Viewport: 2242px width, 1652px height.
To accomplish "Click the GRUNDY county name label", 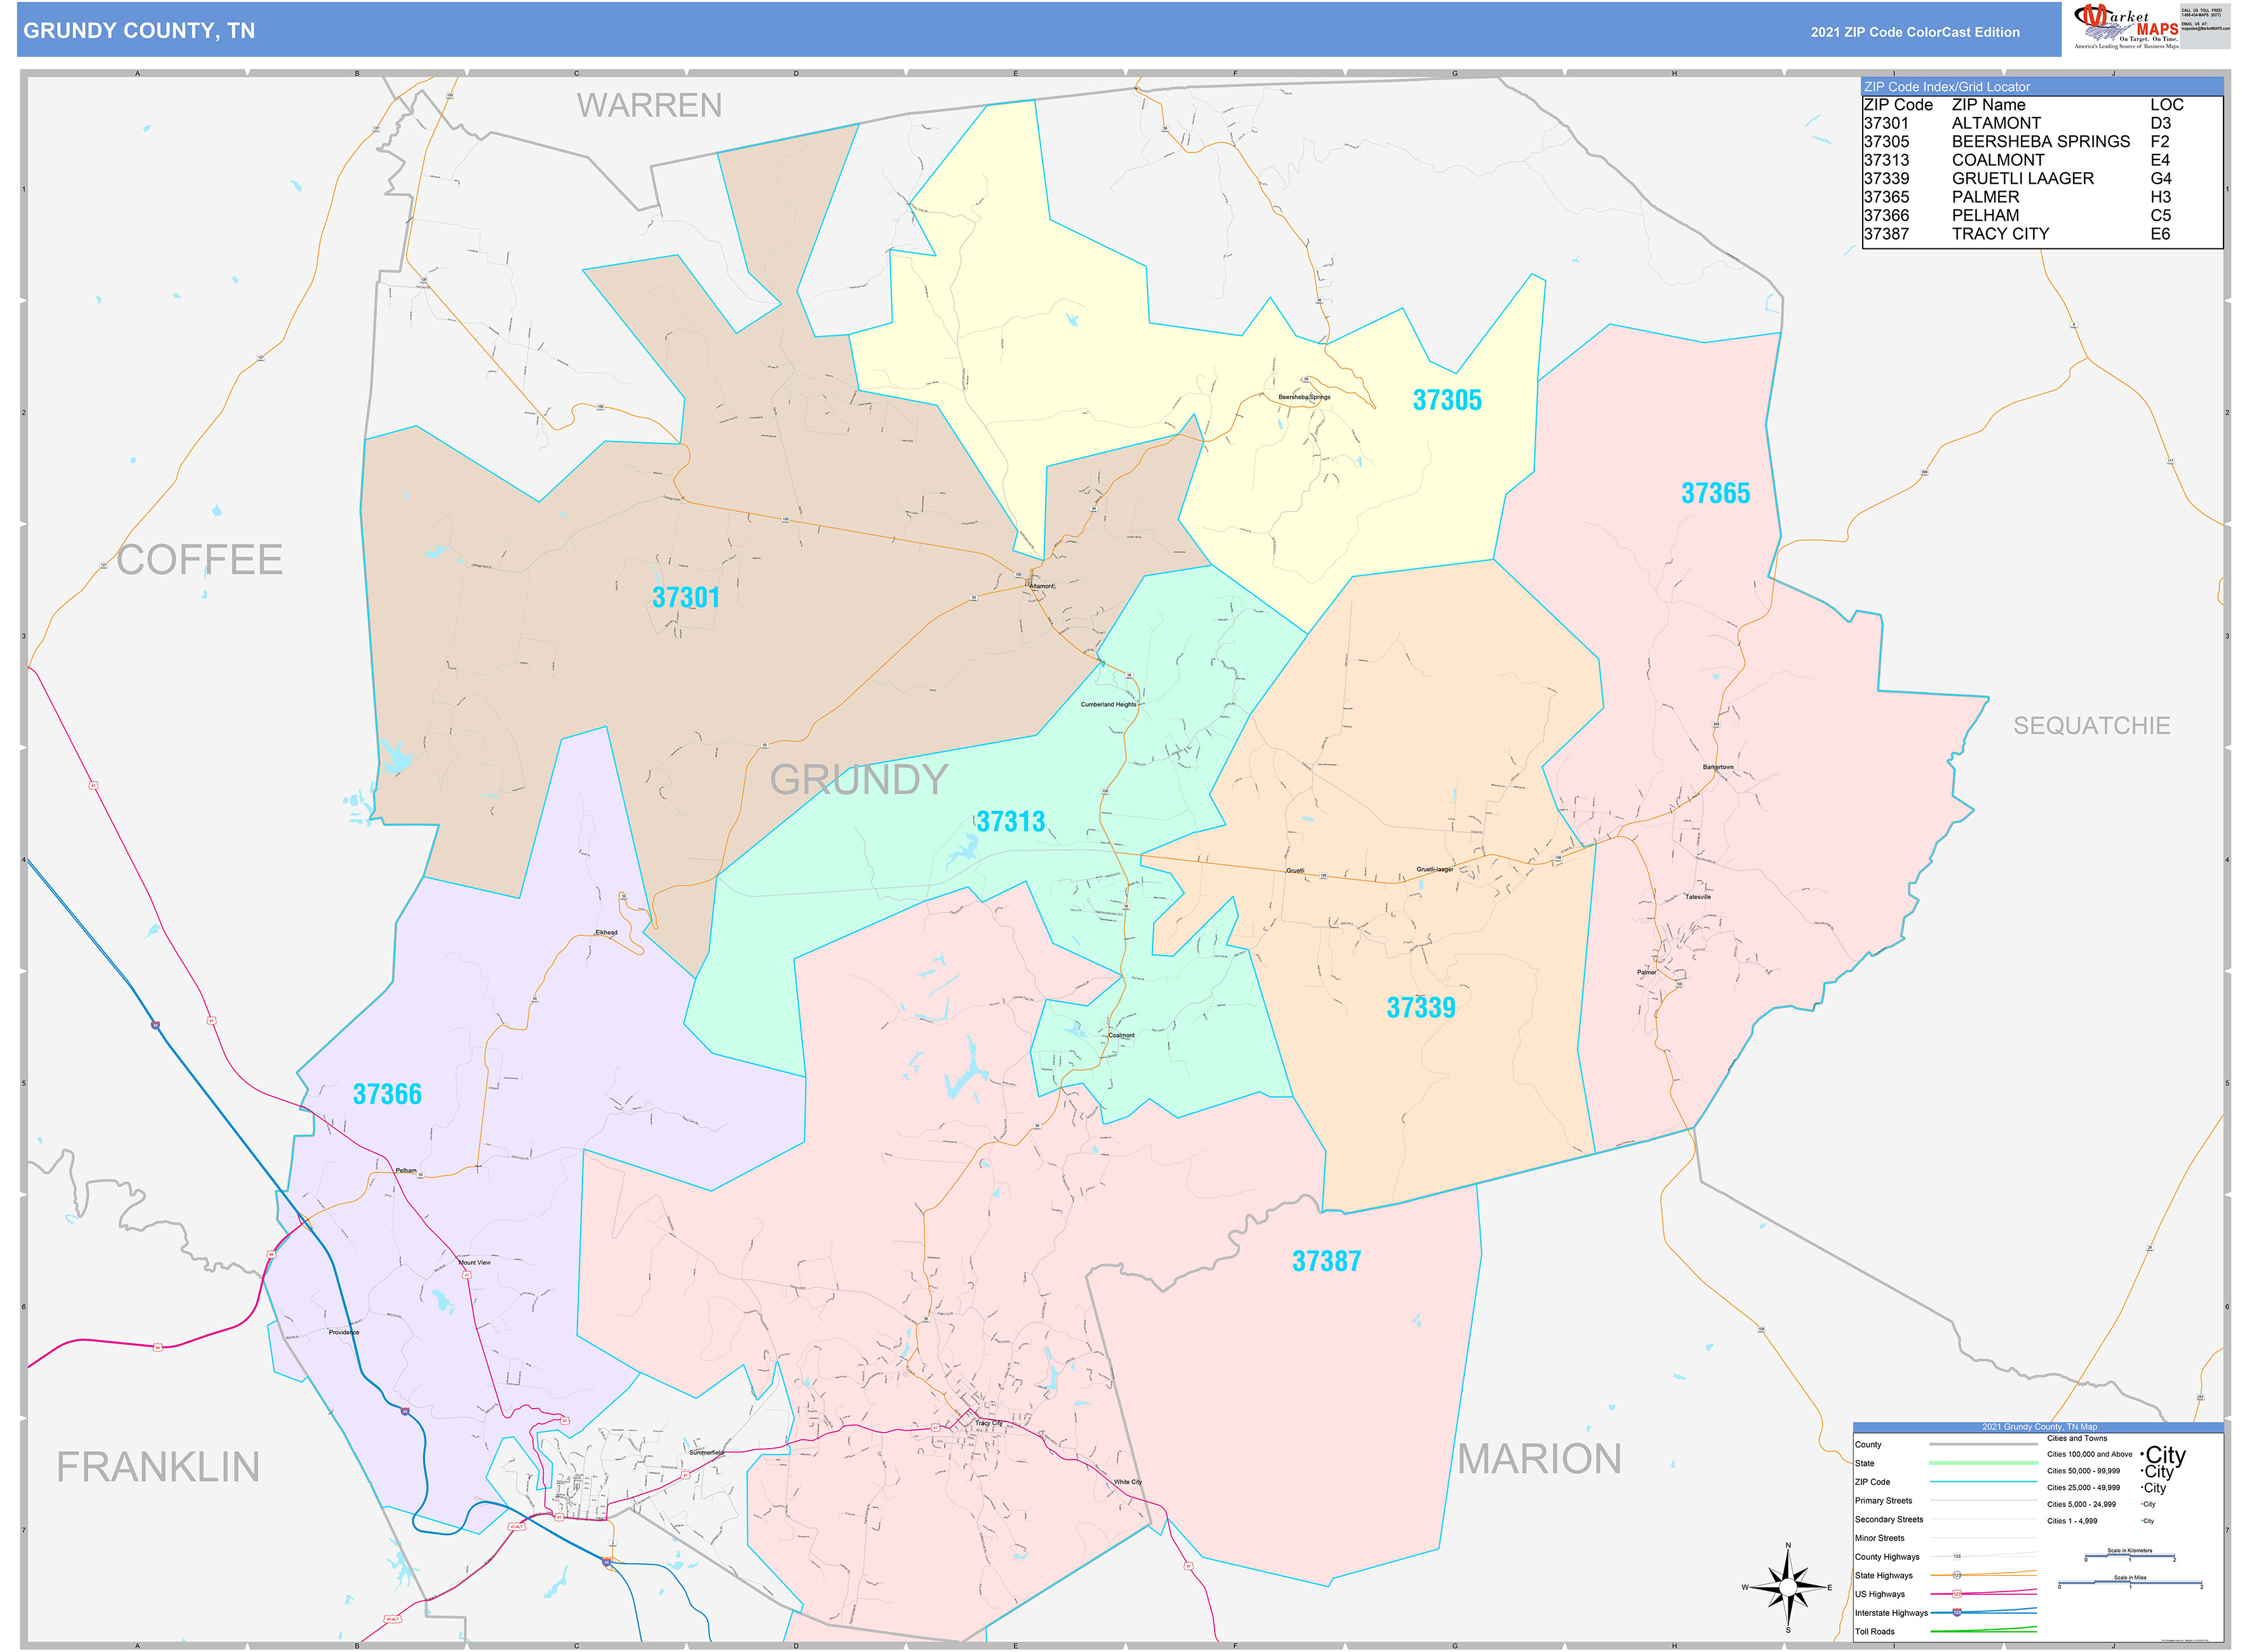I will (x=858, y=780).
